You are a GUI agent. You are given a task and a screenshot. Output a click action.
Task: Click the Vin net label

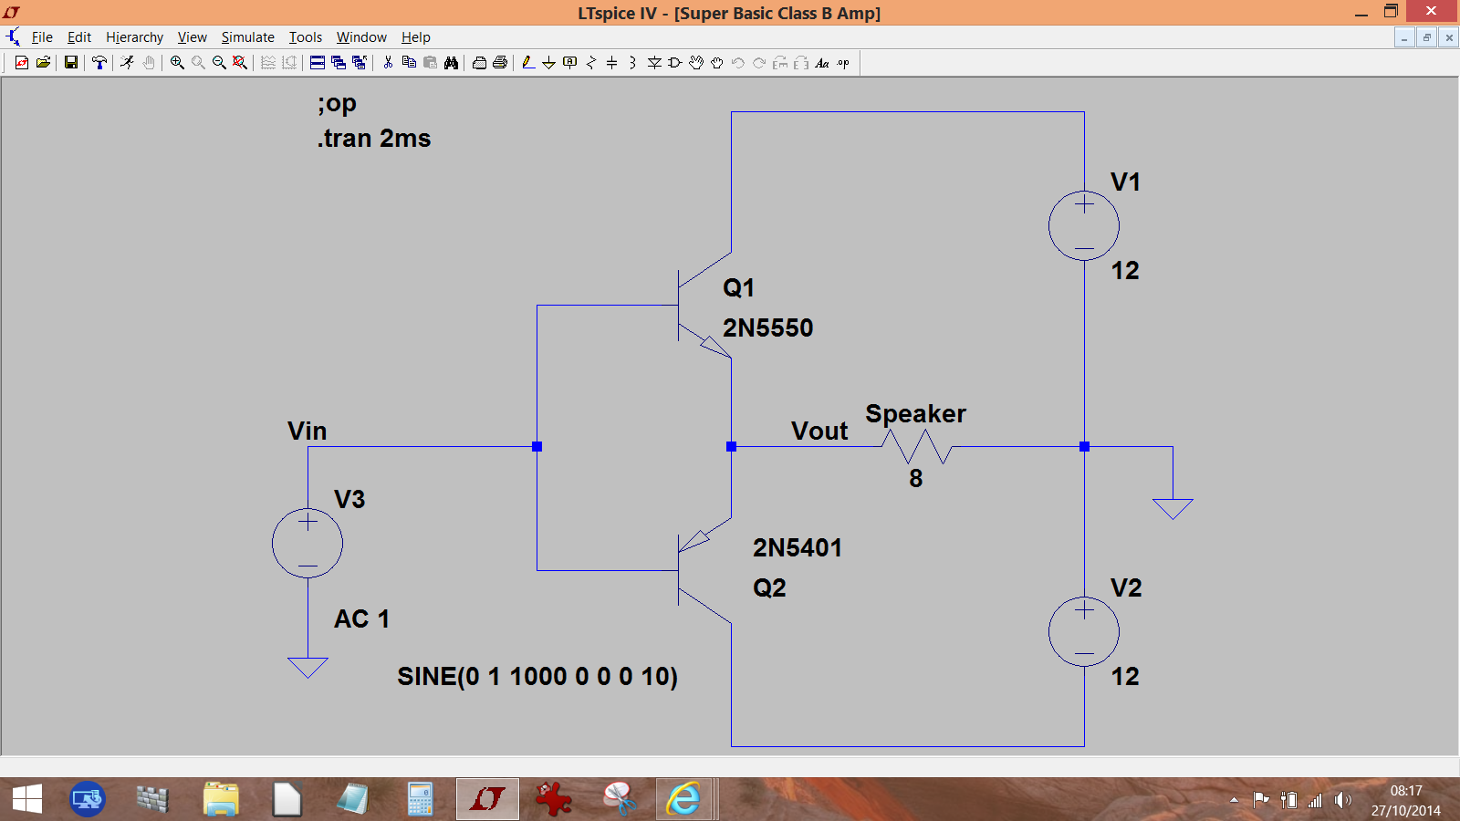(307, 431)
